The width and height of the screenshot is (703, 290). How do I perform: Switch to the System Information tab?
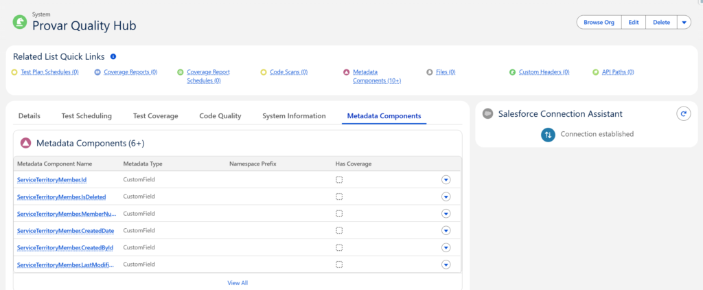point(294,116)
